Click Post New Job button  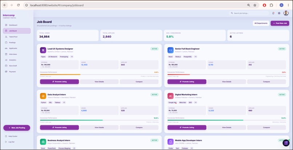pos(280,23)
